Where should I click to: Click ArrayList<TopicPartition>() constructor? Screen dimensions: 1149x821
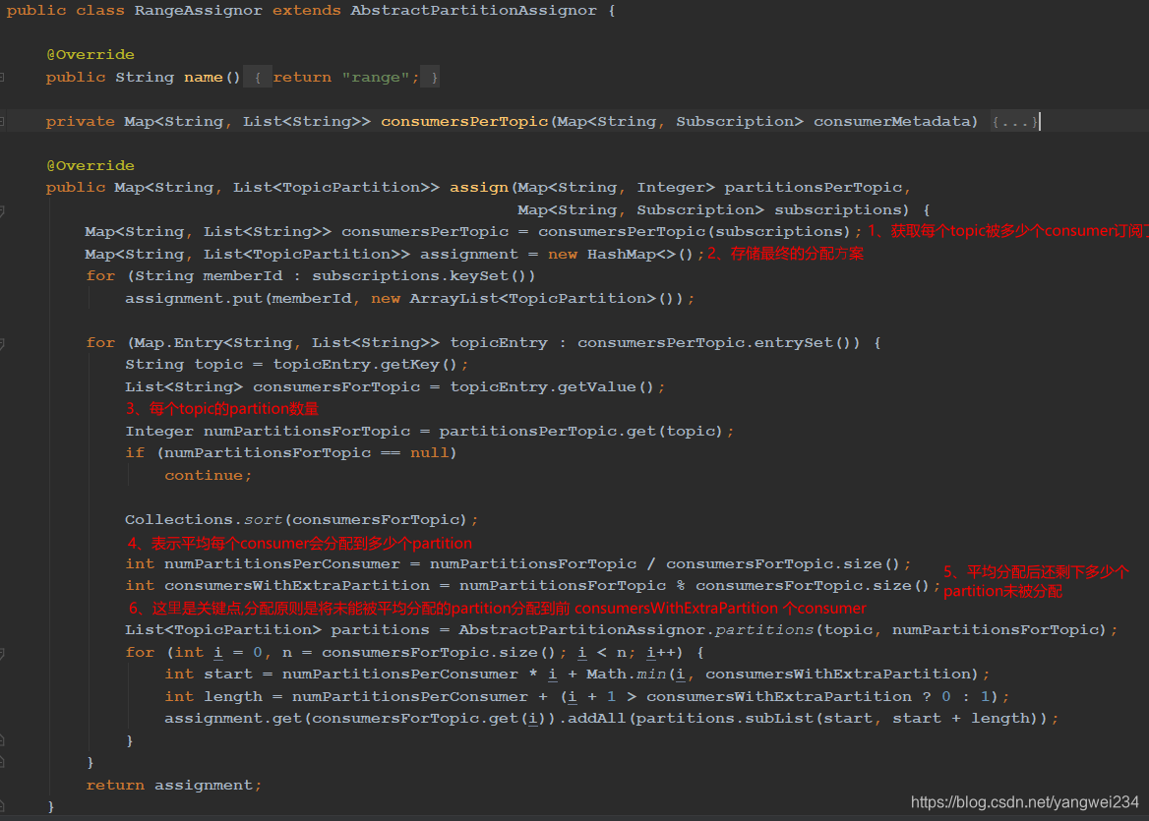[546, 299]
